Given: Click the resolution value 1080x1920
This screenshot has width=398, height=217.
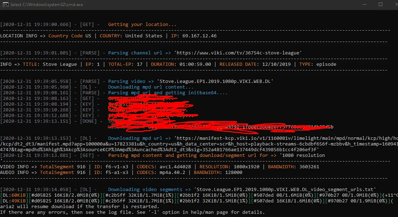Looking at the screenshot, I should [x=245, y=166].
